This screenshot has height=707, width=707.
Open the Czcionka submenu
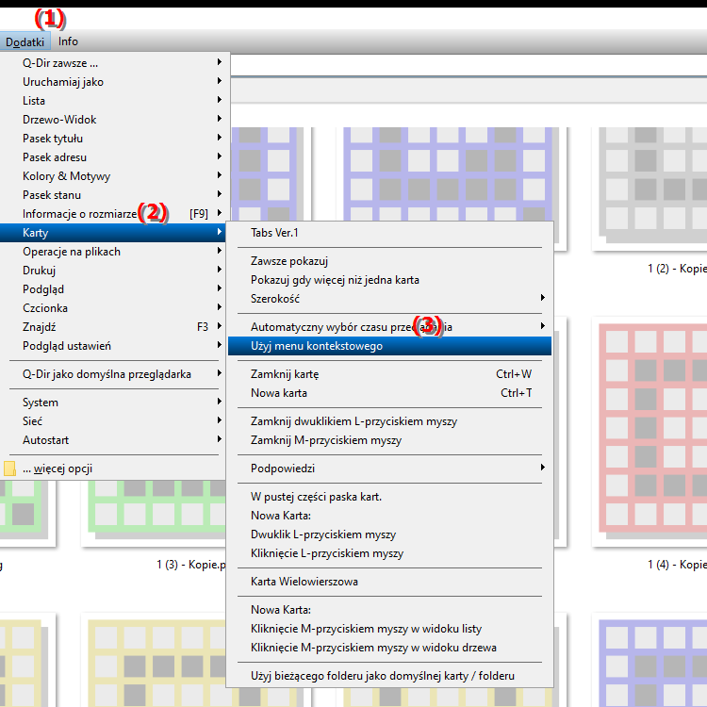[115, 308]
